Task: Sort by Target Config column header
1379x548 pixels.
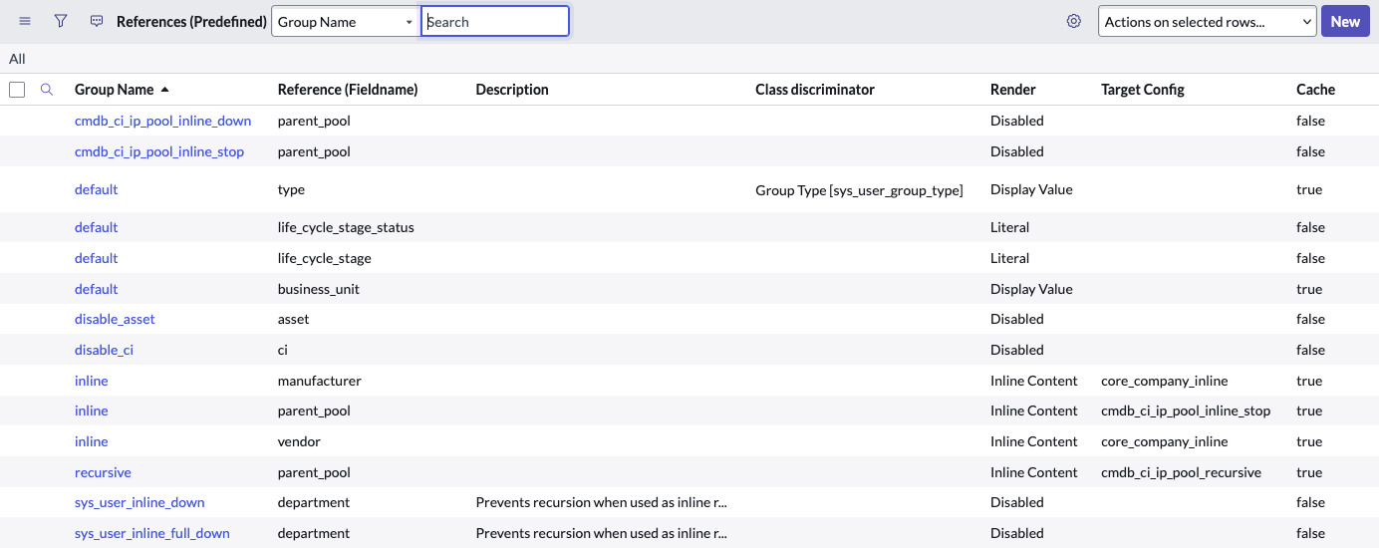Action: 1143,90
